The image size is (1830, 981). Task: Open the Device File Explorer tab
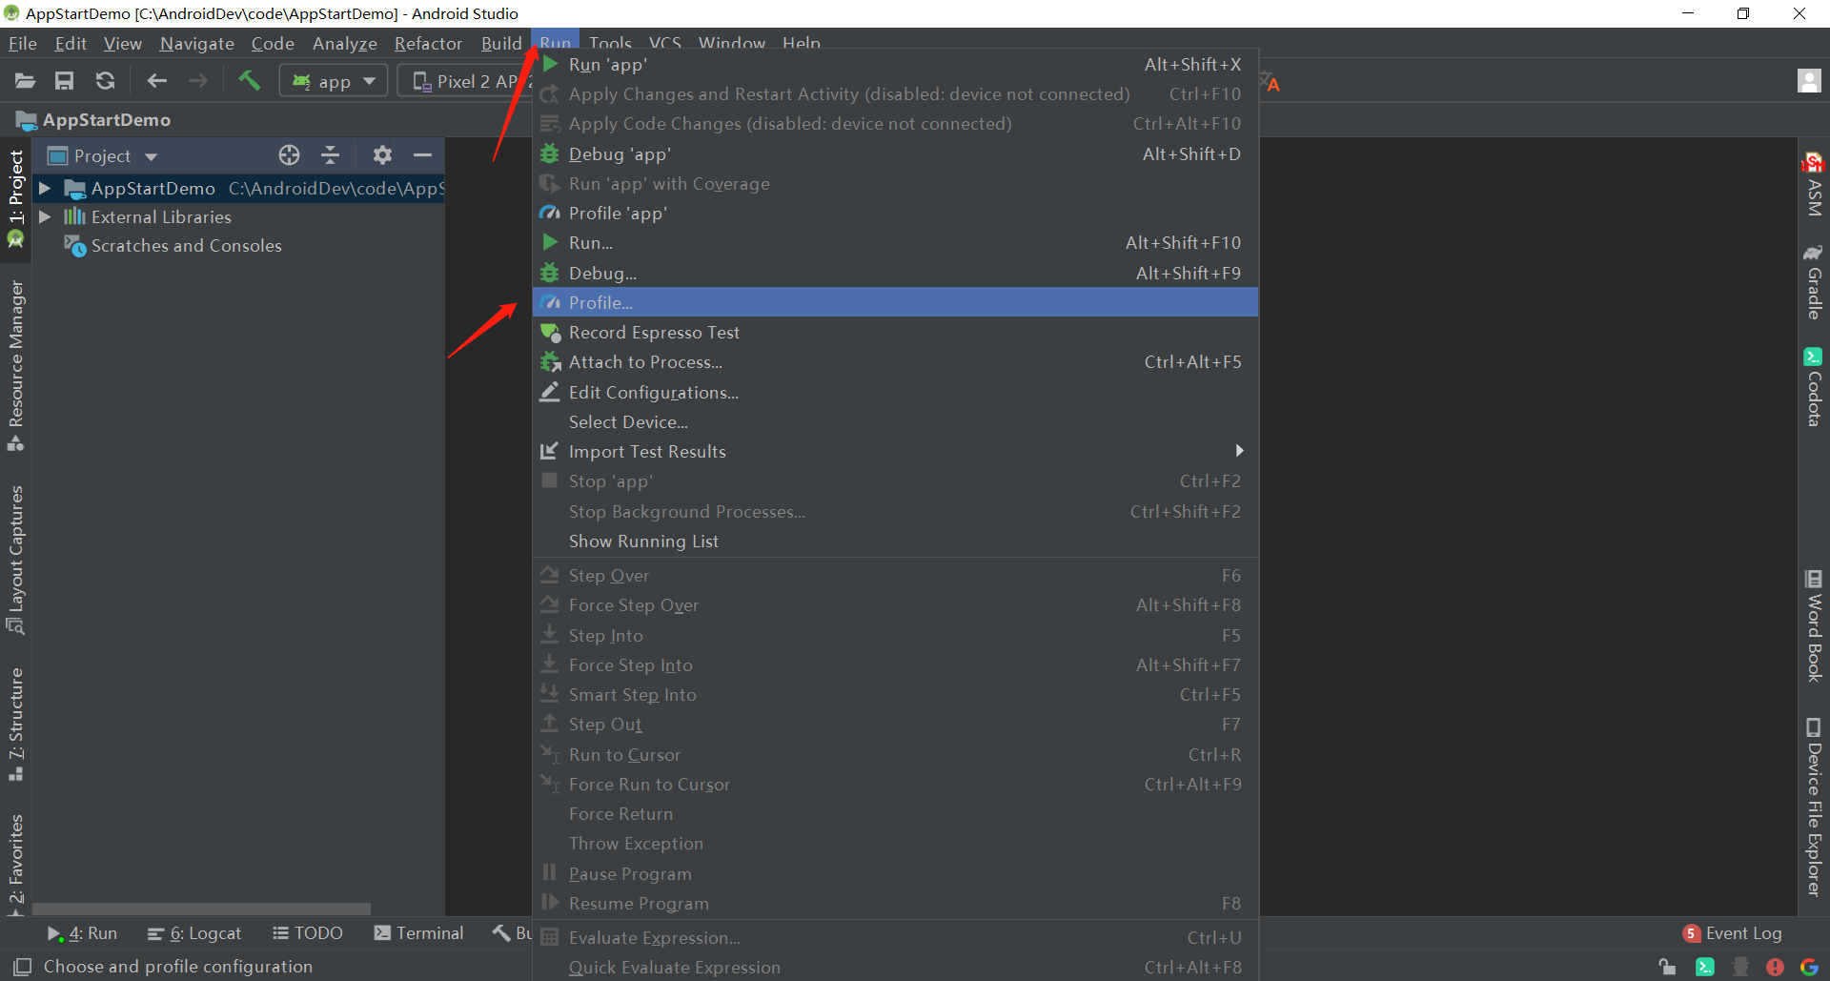click(1814, 807)
